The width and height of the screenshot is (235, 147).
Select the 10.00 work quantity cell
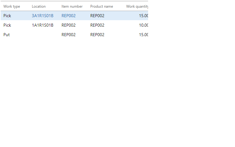coord(144,25)
